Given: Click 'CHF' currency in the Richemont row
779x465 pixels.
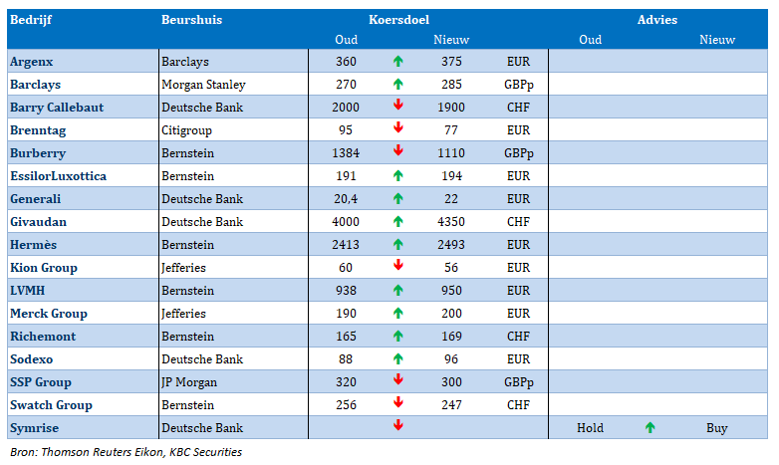Looking at the screenshot, I should [518, 336].
